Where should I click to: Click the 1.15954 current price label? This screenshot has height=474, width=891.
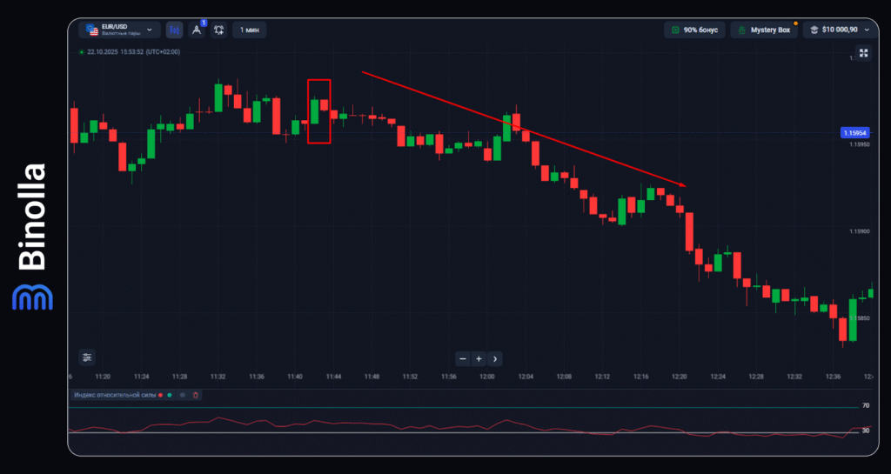[x=854, y=133]
